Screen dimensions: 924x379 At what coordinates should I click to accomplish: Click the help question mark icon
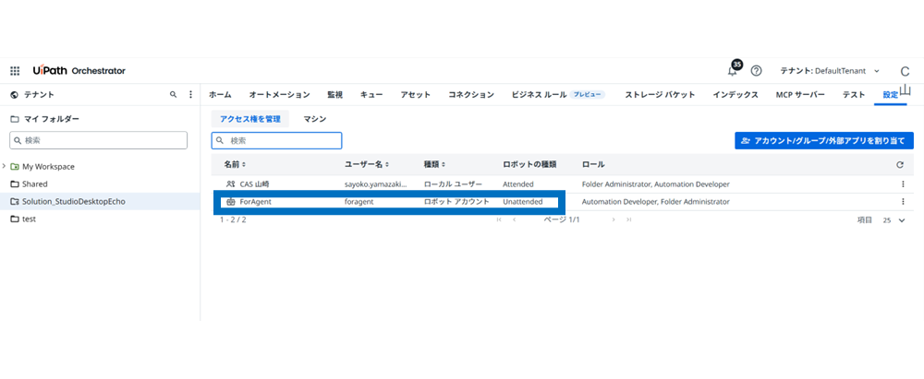pyautogui.click(x=756, y=71)
